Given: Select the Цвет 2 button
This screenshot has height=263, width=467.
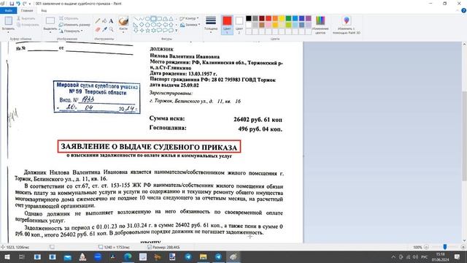Looking at the screenshot, I should pos(239,25).
